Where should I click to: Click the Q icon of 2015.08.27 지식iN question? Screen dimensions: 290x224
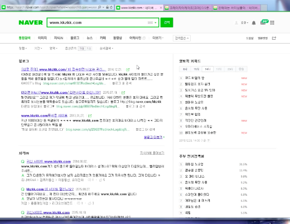22,189
